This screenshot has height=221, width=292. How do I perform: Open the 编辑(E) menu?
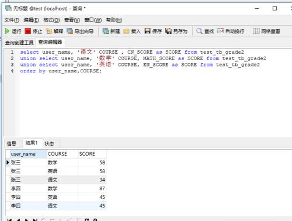tap(31, 20)
